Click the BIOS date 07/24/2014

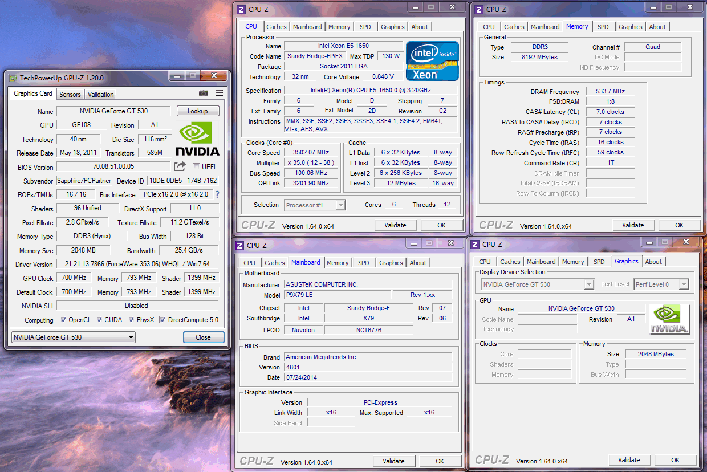click(368, 377)
